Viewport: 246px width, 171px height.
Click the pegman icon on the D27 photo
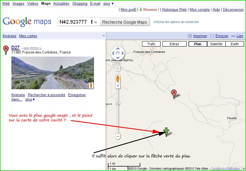click(x=91, y=85)
